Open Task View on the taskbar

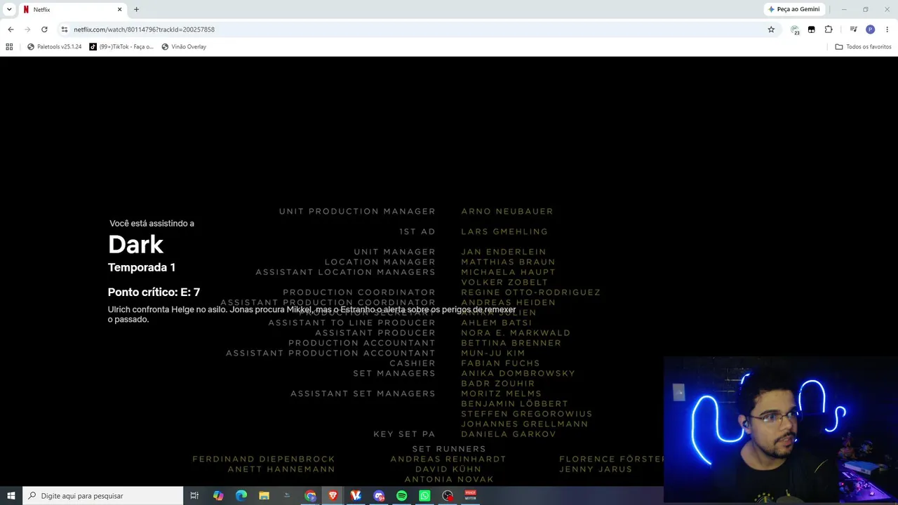(x=194, y=496)
